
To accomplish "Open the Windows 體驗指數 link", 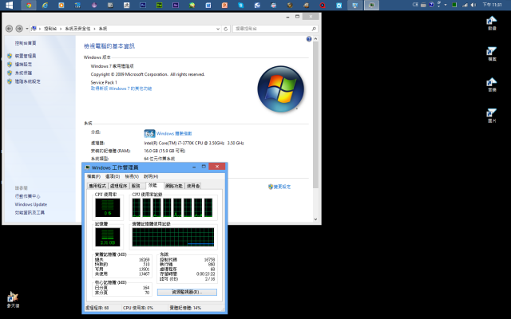I will pyautogui.click(x=174, y=133).
